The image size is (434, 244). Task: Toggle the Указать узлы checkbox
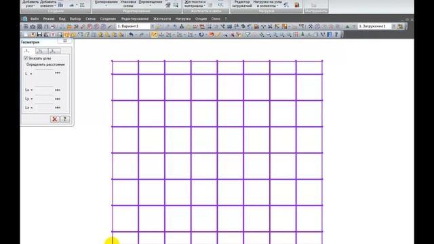[26, 58]
